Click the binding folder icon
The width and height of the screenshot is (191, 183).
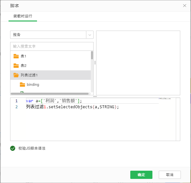click(22, 85)
